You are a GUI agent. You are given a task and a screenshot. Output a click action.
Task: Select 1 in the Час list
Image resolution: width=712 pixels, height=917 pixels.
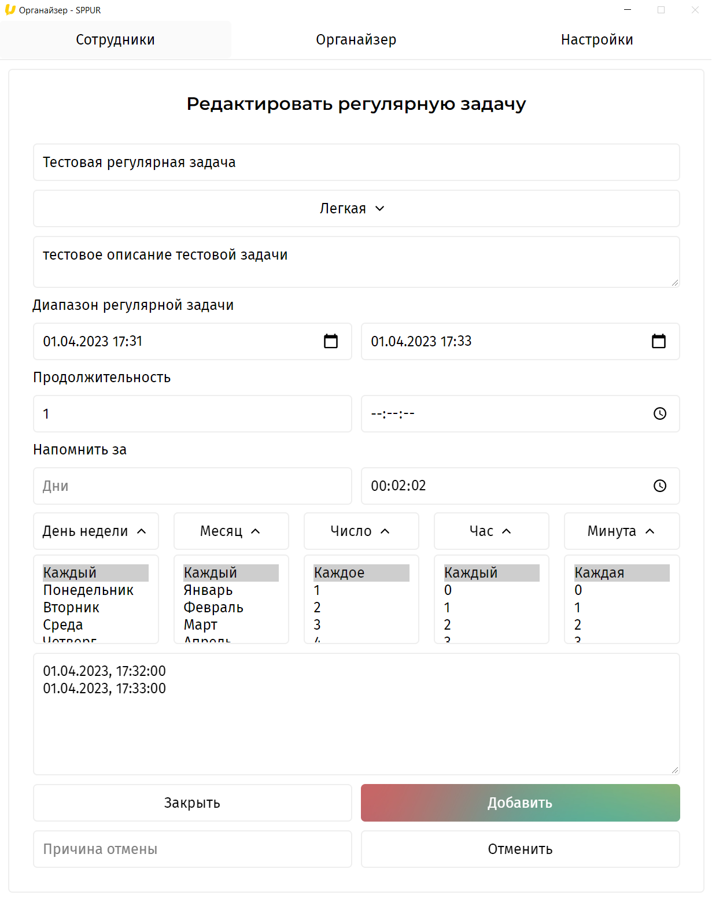(492, 608)
